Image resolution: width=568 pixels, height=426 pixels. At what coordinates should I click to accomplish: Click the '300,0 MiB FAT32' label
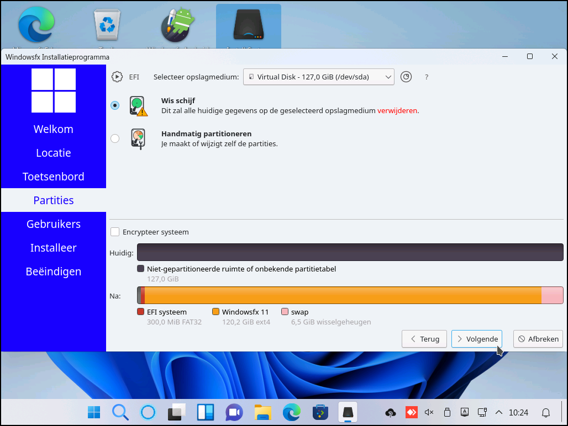pos(174,322)
